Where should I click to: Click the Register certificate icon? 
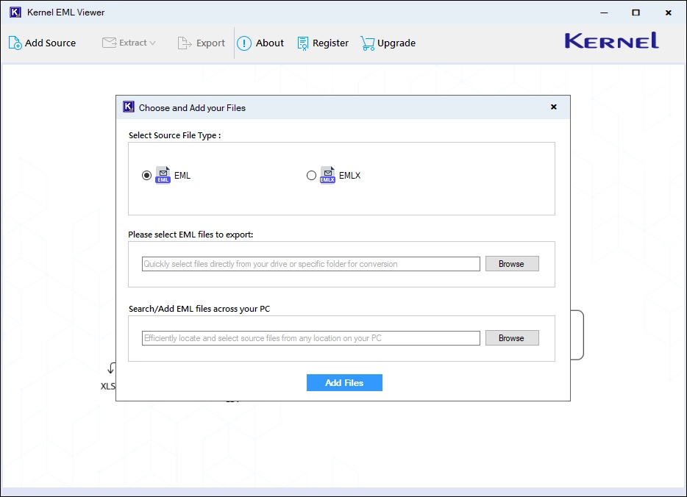303,43
